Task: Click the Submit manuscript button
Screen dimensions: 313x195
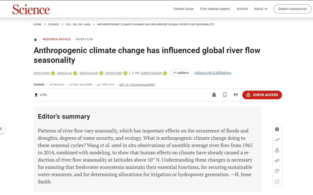Action: tap(292, 9)
